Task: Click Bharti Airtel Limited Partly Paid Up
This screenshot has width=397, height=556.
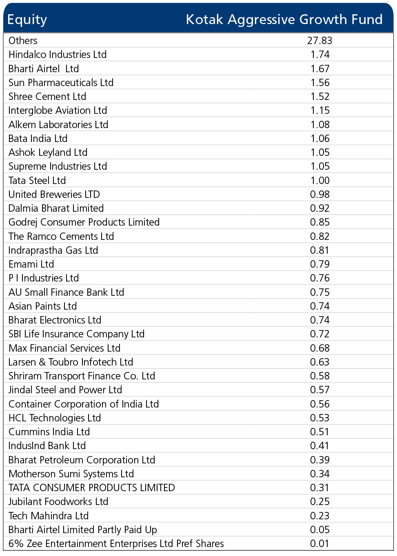Action: coord(82,529)
